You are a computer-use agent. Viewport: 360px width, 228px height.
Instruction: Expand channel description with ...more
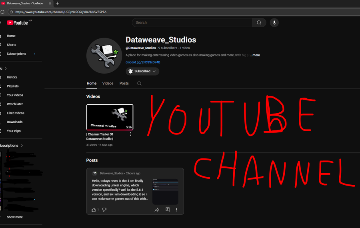pos(255,55)
